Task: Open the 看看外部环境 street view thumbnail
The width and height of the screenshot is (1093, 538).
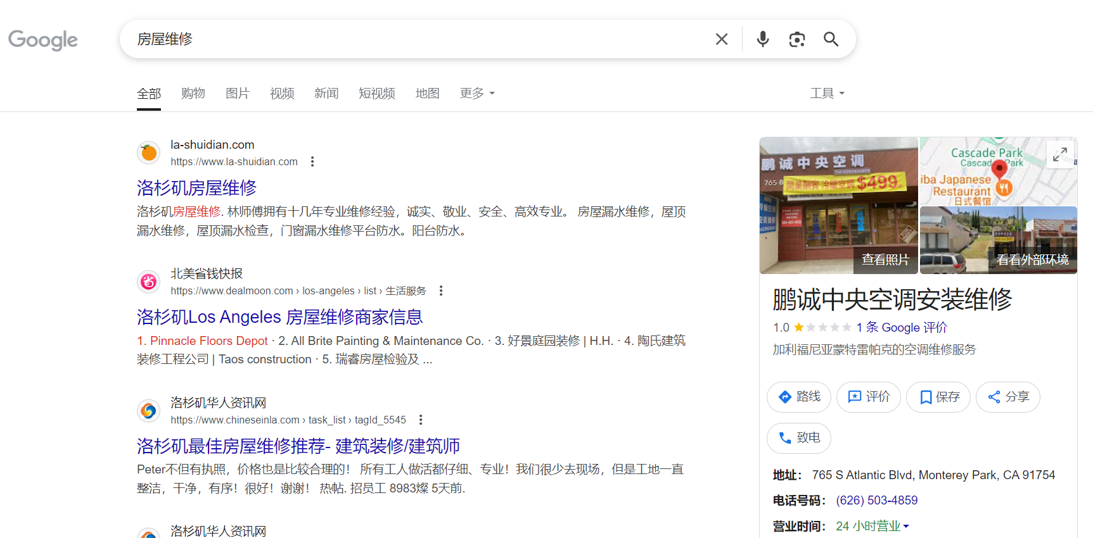Action: tap(999, 241)
